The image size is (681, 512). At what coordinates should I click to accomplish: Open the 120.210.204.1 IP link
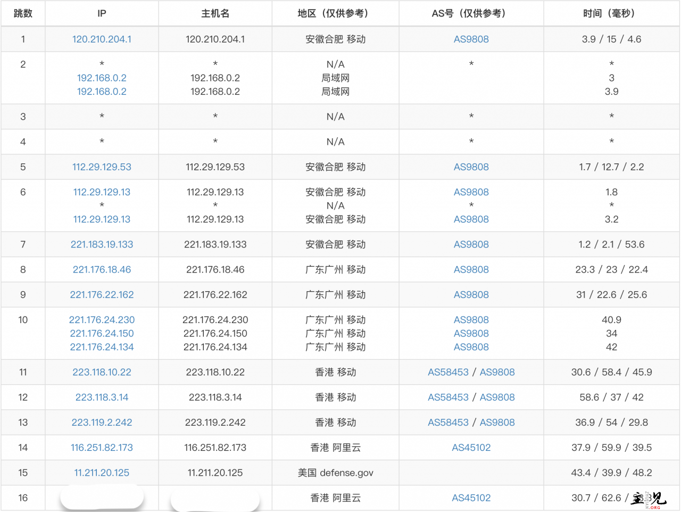tap(102, 39)
